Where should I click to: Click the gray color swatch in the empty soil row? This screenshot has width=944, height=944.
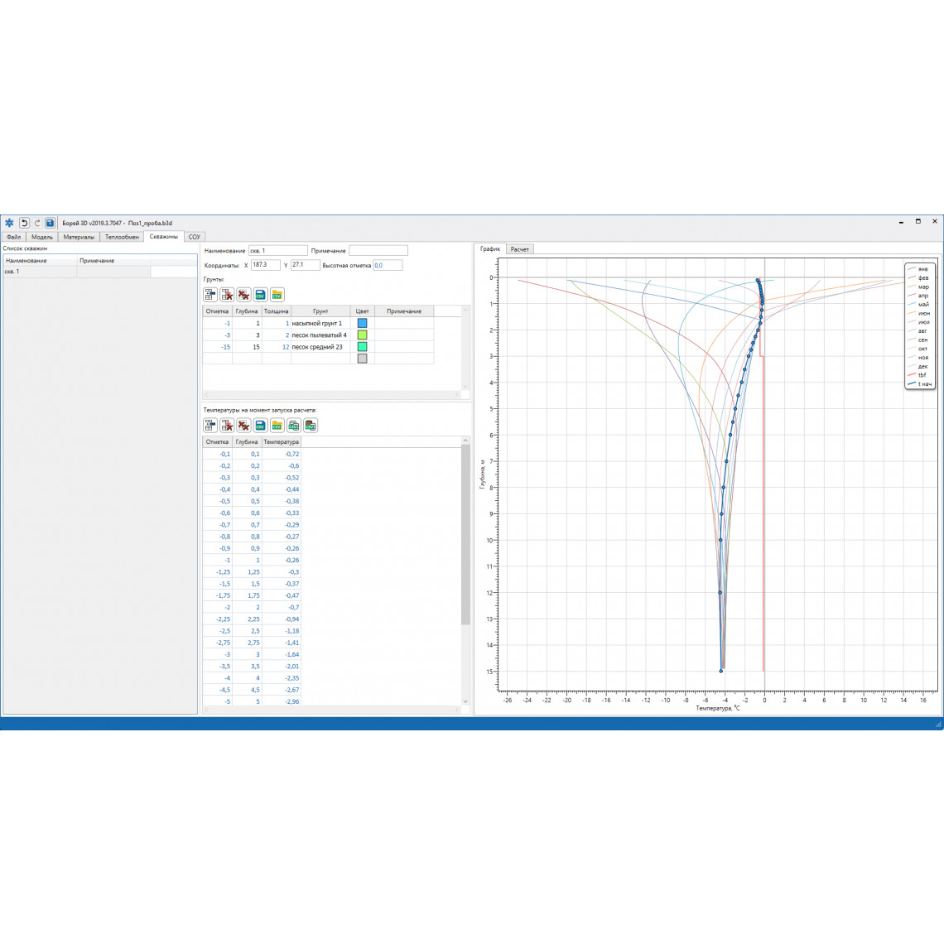click(363, 359)
